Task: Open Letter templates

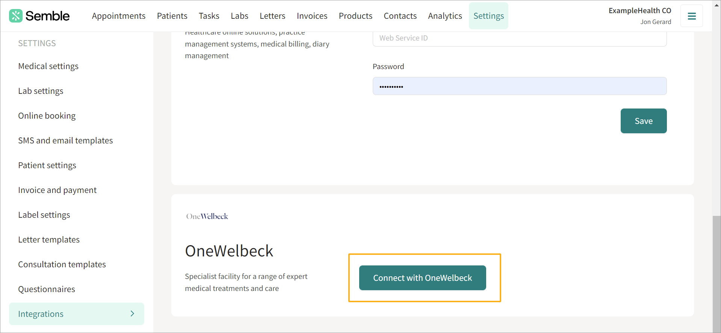Action: [49, 240]
